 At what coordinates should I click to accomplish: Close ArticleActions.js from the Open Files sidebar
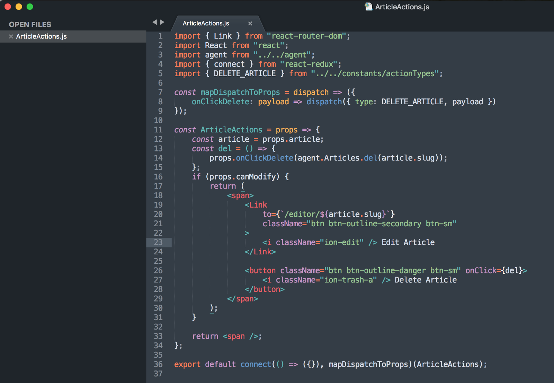pos(11,36)
